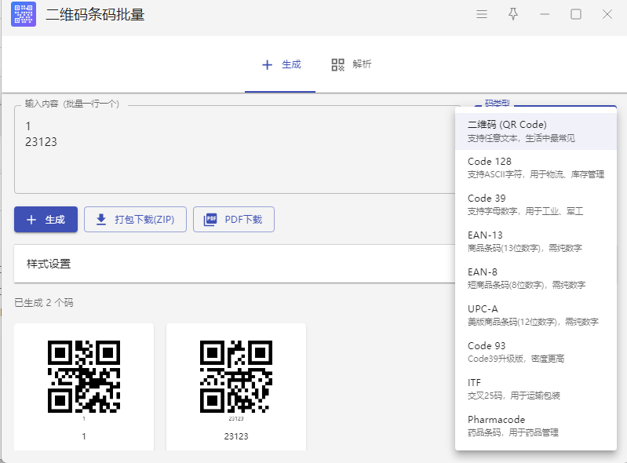
Task: Pick ITF code type
Action: coord(536,388)
